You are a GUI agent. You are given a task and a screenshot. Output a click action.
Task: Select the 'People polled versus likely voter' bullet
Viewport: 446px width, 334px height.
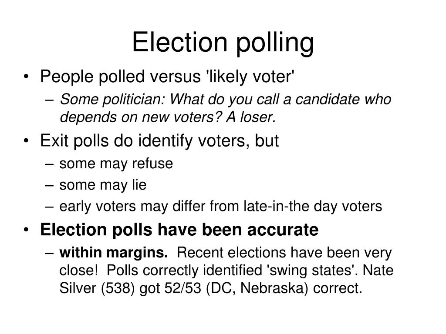click(167, 77)
